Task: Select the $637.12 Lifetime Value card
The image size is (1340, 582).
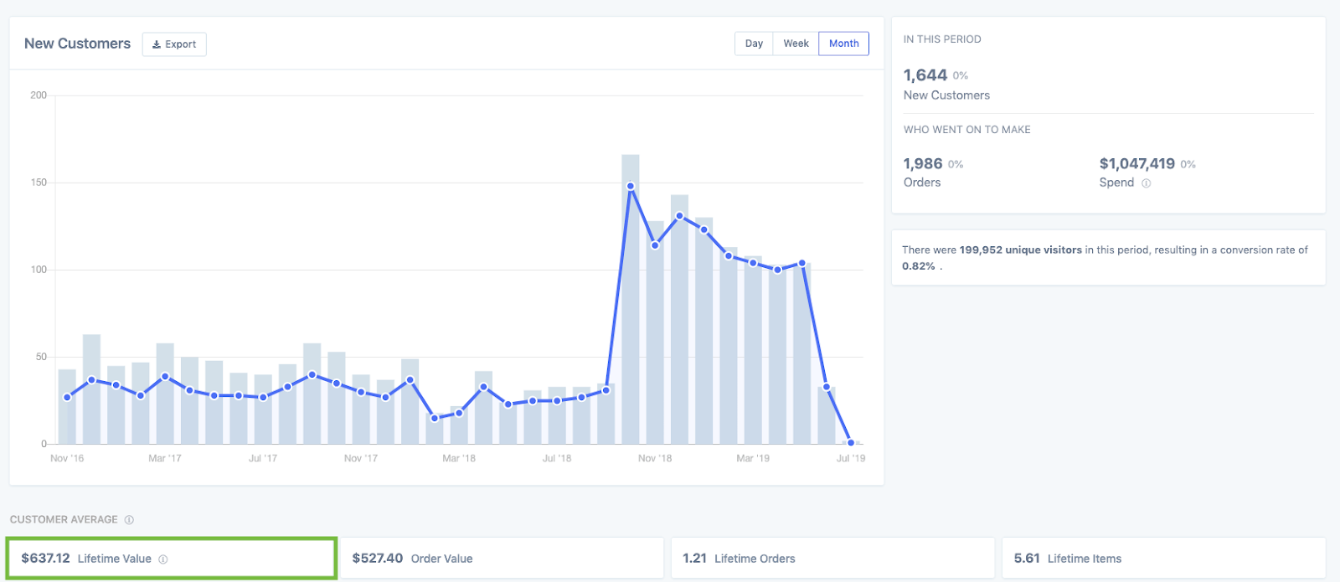Action: (171, 559)
